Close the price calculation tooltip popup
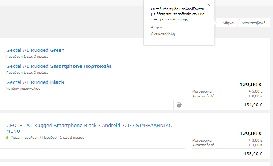Image resolution: width=273 pixels, height=166 pixels. click(209, 5)
